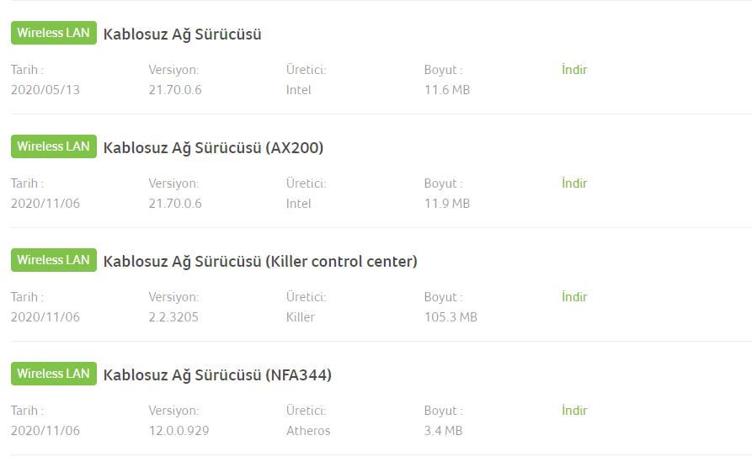This screenshot has width=752, height=462.
Task: Click version number 2.2.3205
Action: (173, 317)
